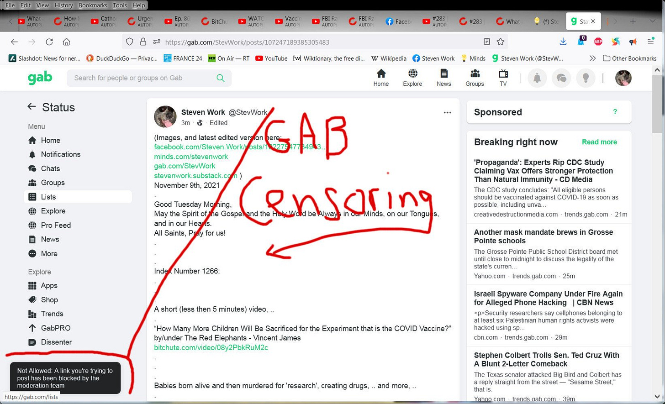Open the History menu
This screenshot has width=665, height=404.
63,5
